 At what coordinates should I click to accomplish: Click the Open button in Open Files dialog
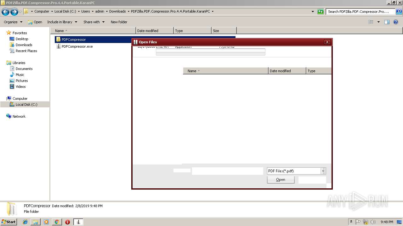[x=281, y=180]
